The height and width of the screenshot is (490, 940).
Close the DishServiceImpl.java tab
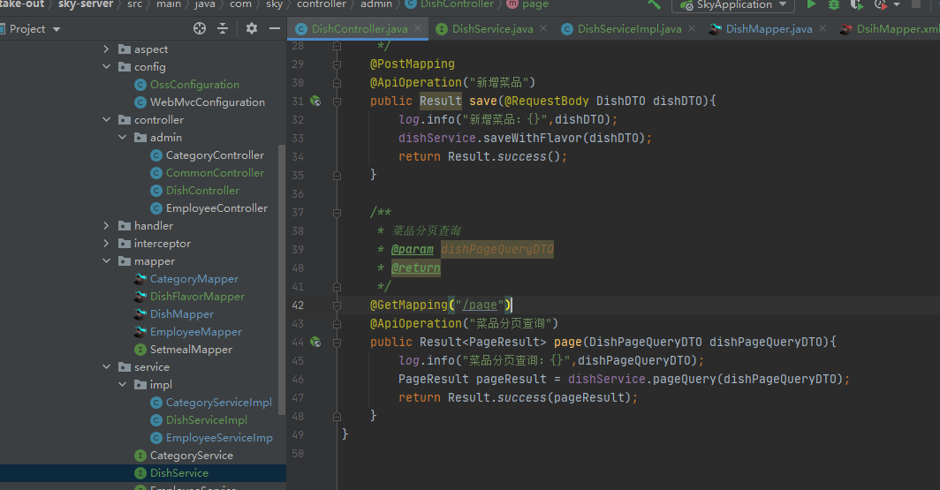click(691, 29)
